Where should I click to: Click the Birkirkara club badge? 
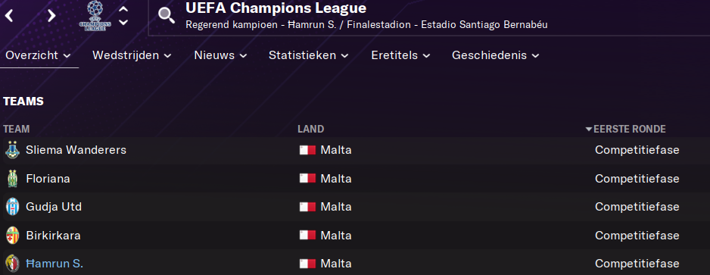coord(12,236)
